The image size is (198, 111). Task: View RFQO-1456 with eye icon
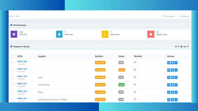pos(172,92)
